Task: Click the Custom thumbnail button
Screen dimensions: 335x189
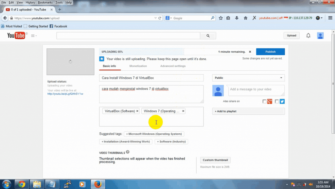Action: click(215, 160)
